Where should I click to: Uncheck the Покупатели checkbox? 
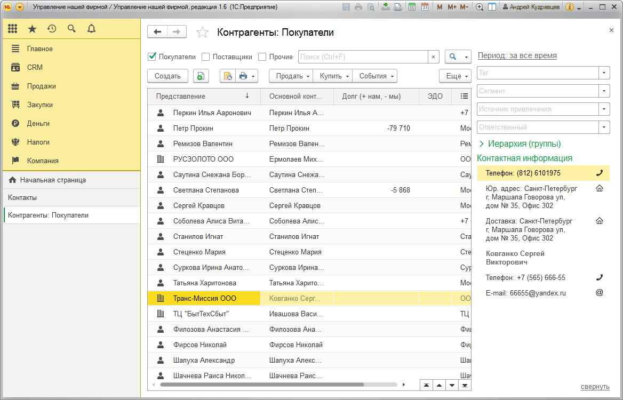152,57
